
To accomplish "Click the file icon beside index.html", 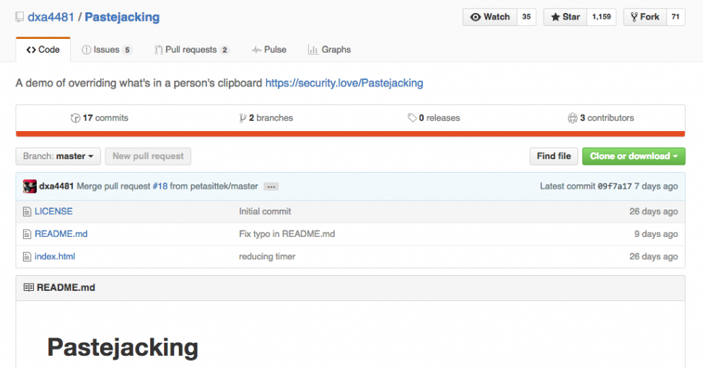I will [x=27, y=256].
